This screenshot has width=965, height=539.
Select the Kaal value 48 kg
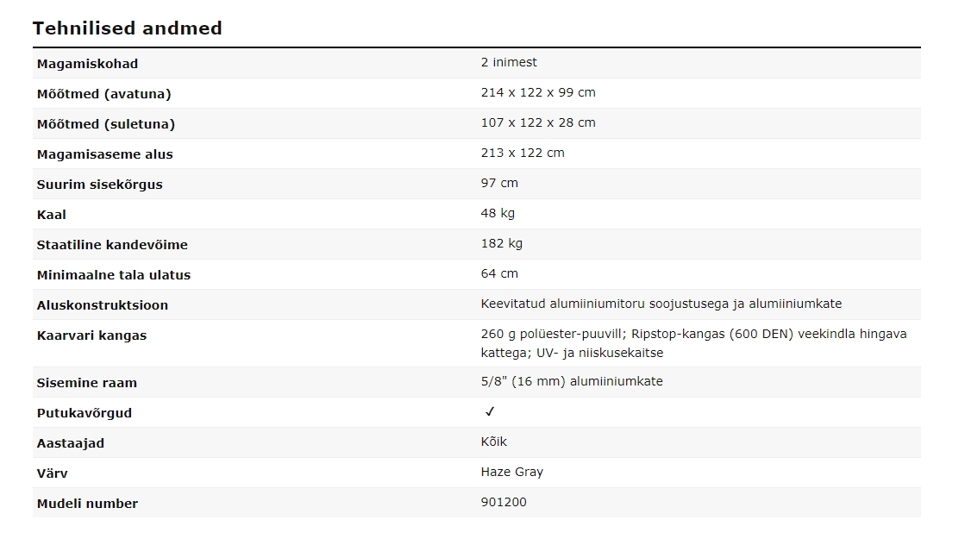pyautogui.click(x=498, y=213)
